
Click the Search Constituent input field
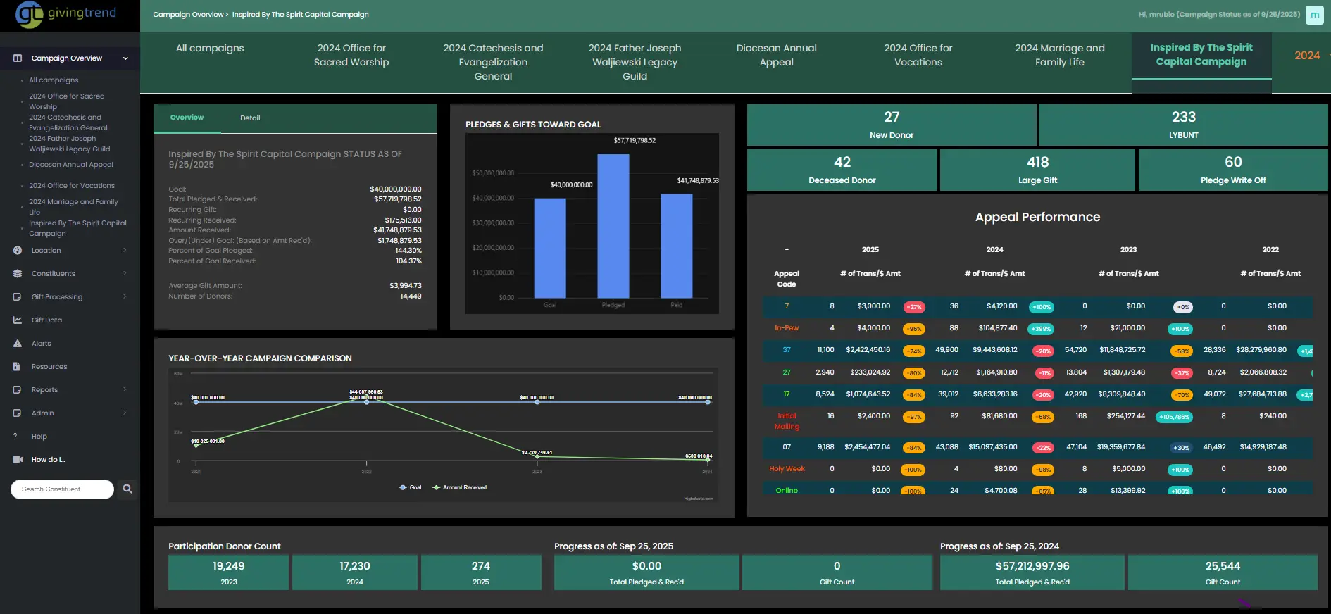tap(62, 489)
